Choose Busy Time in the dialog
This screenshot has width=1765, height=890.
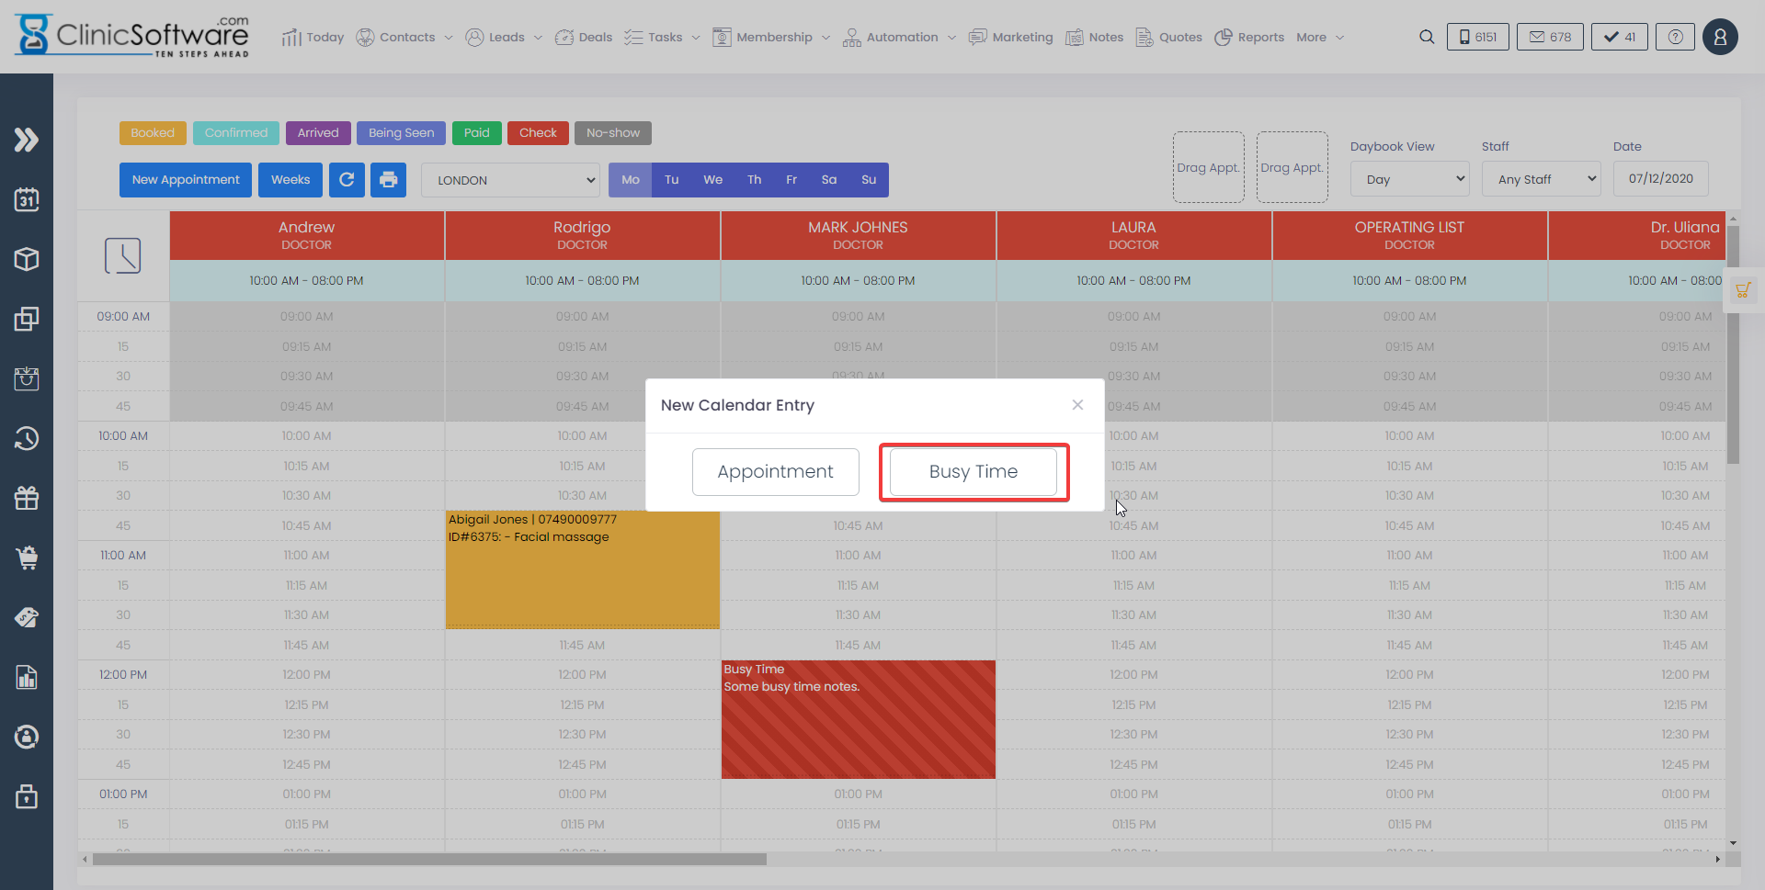tap(973, 472)
